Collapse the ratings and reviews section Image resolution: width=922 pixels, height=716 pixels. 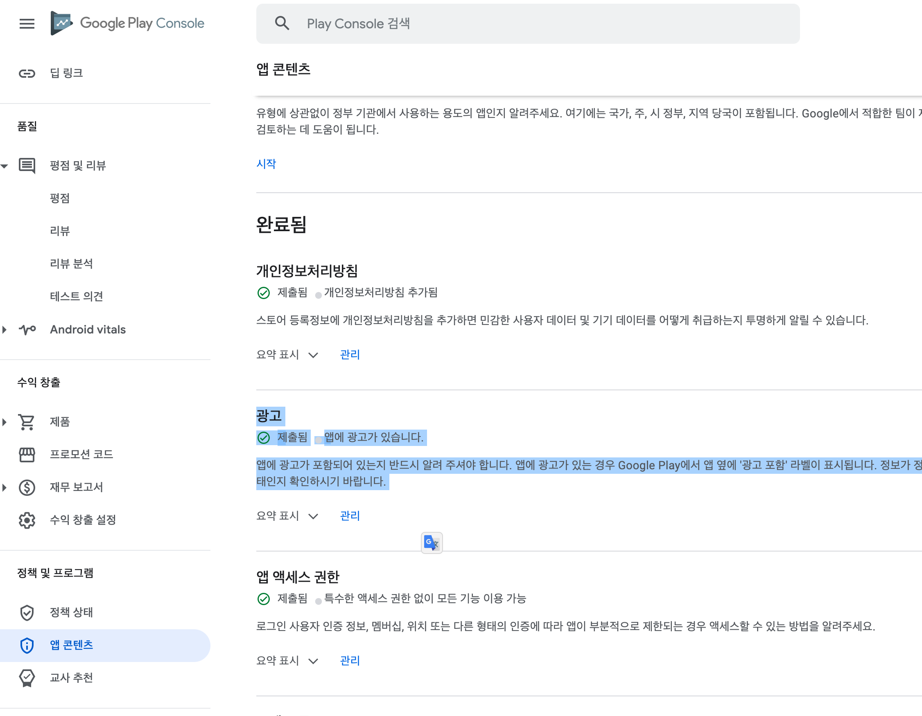(5, 166)
